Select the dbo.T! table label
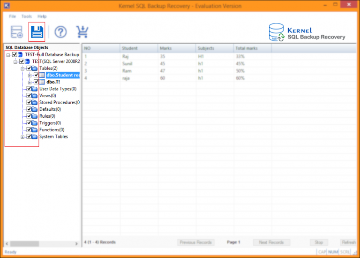 point(53,82)
